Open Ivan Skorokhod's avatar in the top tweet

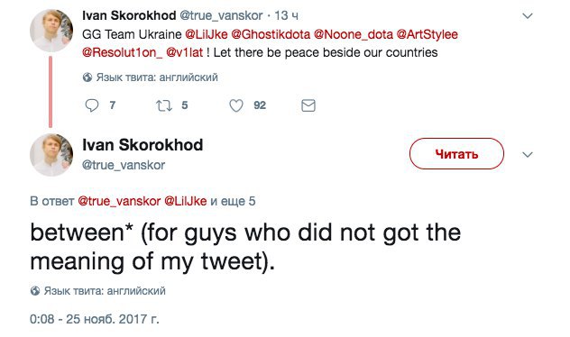tap(51, 31)
